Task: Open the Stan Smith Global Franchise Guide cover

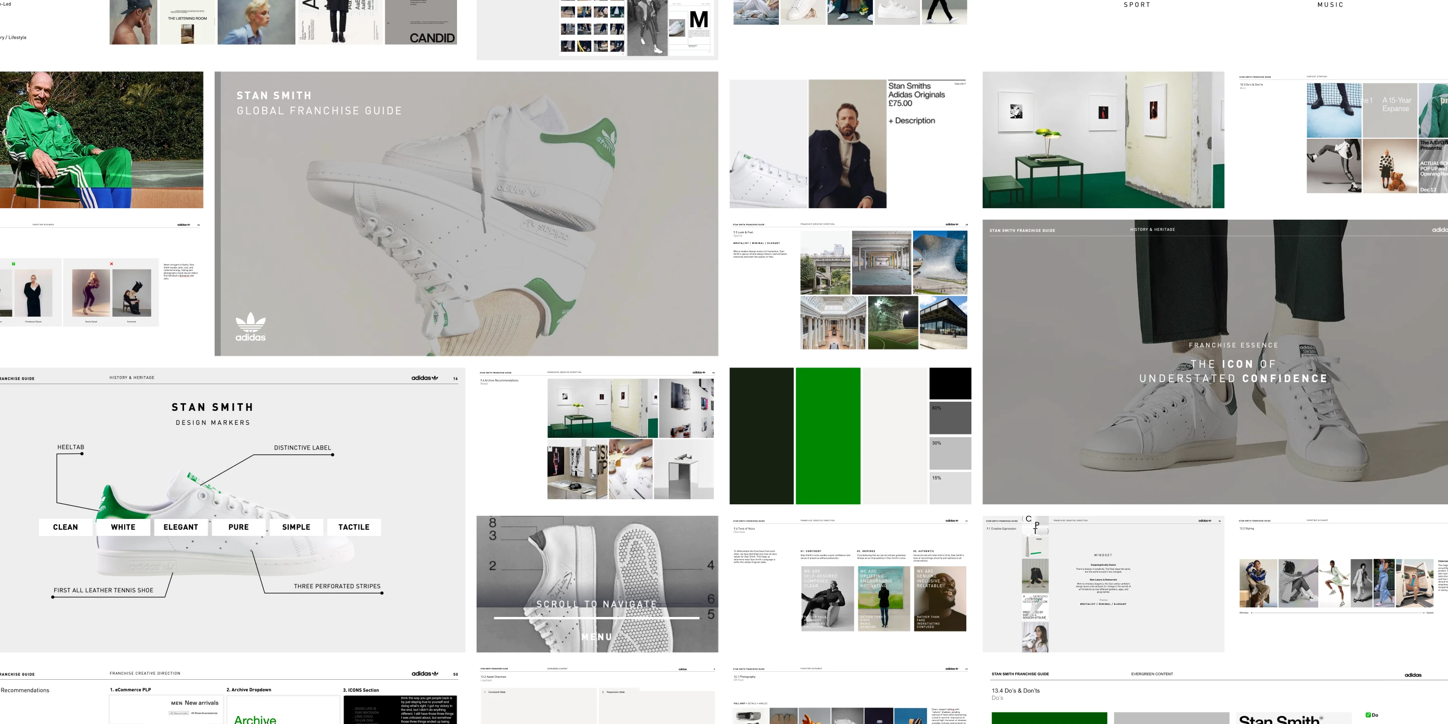Action: [x=466, y=214]
